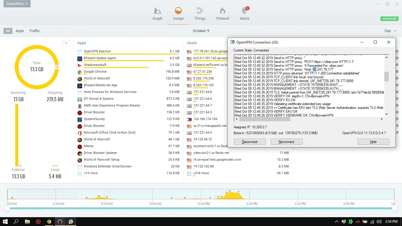Click Disconnect in OpenVPN window
Image resolution: width=402 pixels, height=226 pixels.
coord(250,142)
